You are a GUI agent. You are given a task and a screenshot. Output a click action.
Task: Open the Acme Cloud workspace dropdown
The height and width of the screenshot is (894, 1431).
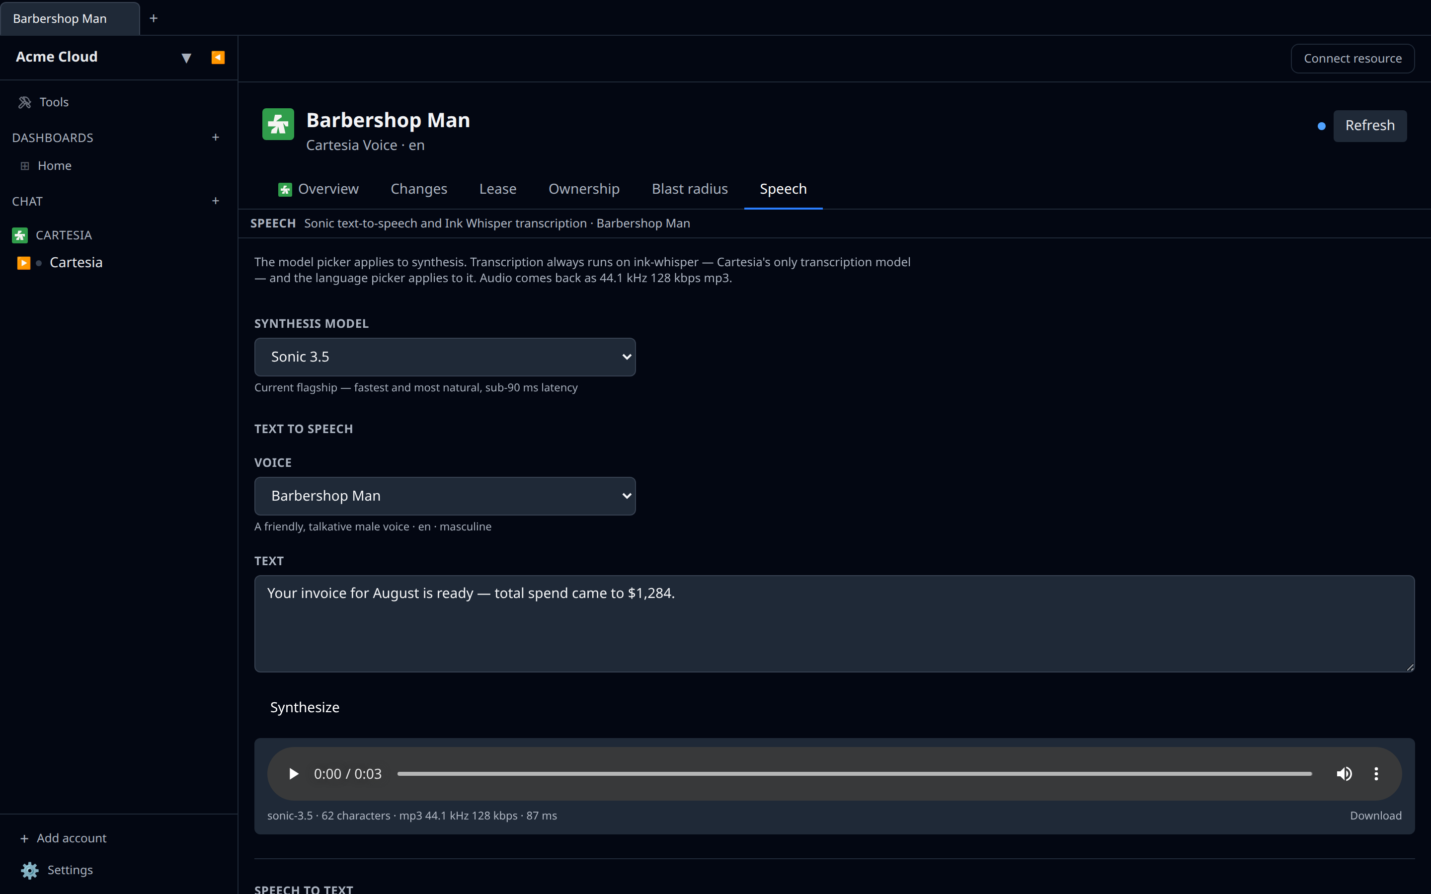[186, 58]
